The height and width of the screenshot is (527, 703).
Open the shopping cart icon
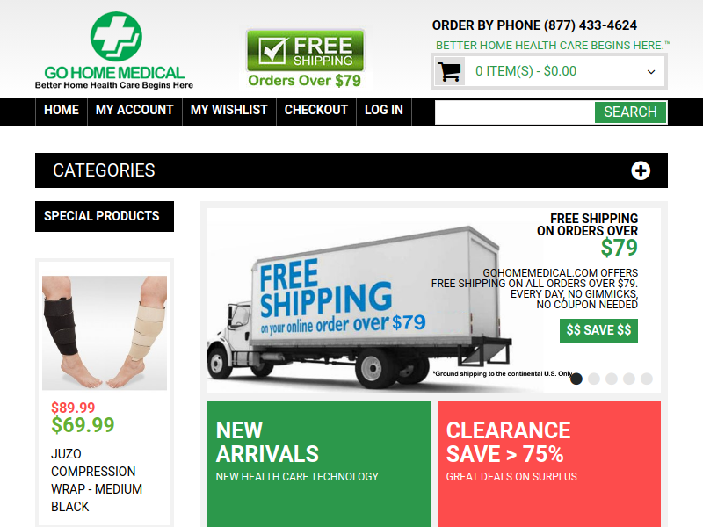[x=450, y=71]
